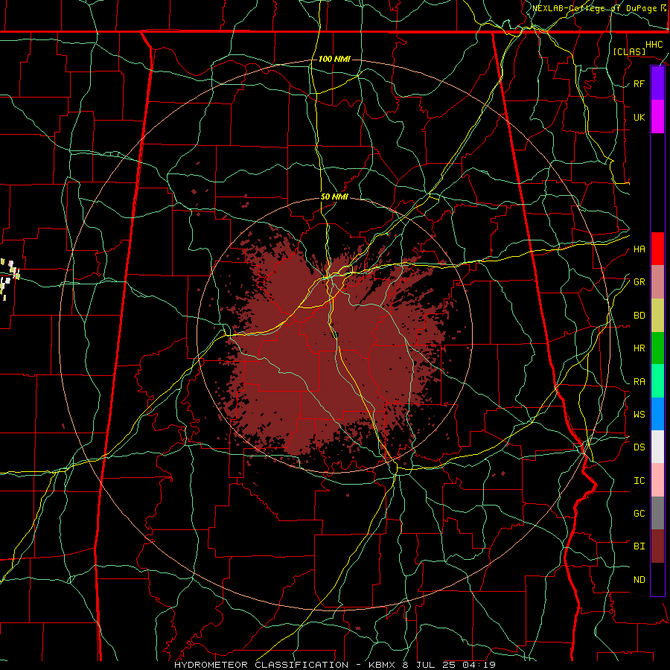
Task: Pick the light green RA legend swatch
Action: (x=657, y=381)
